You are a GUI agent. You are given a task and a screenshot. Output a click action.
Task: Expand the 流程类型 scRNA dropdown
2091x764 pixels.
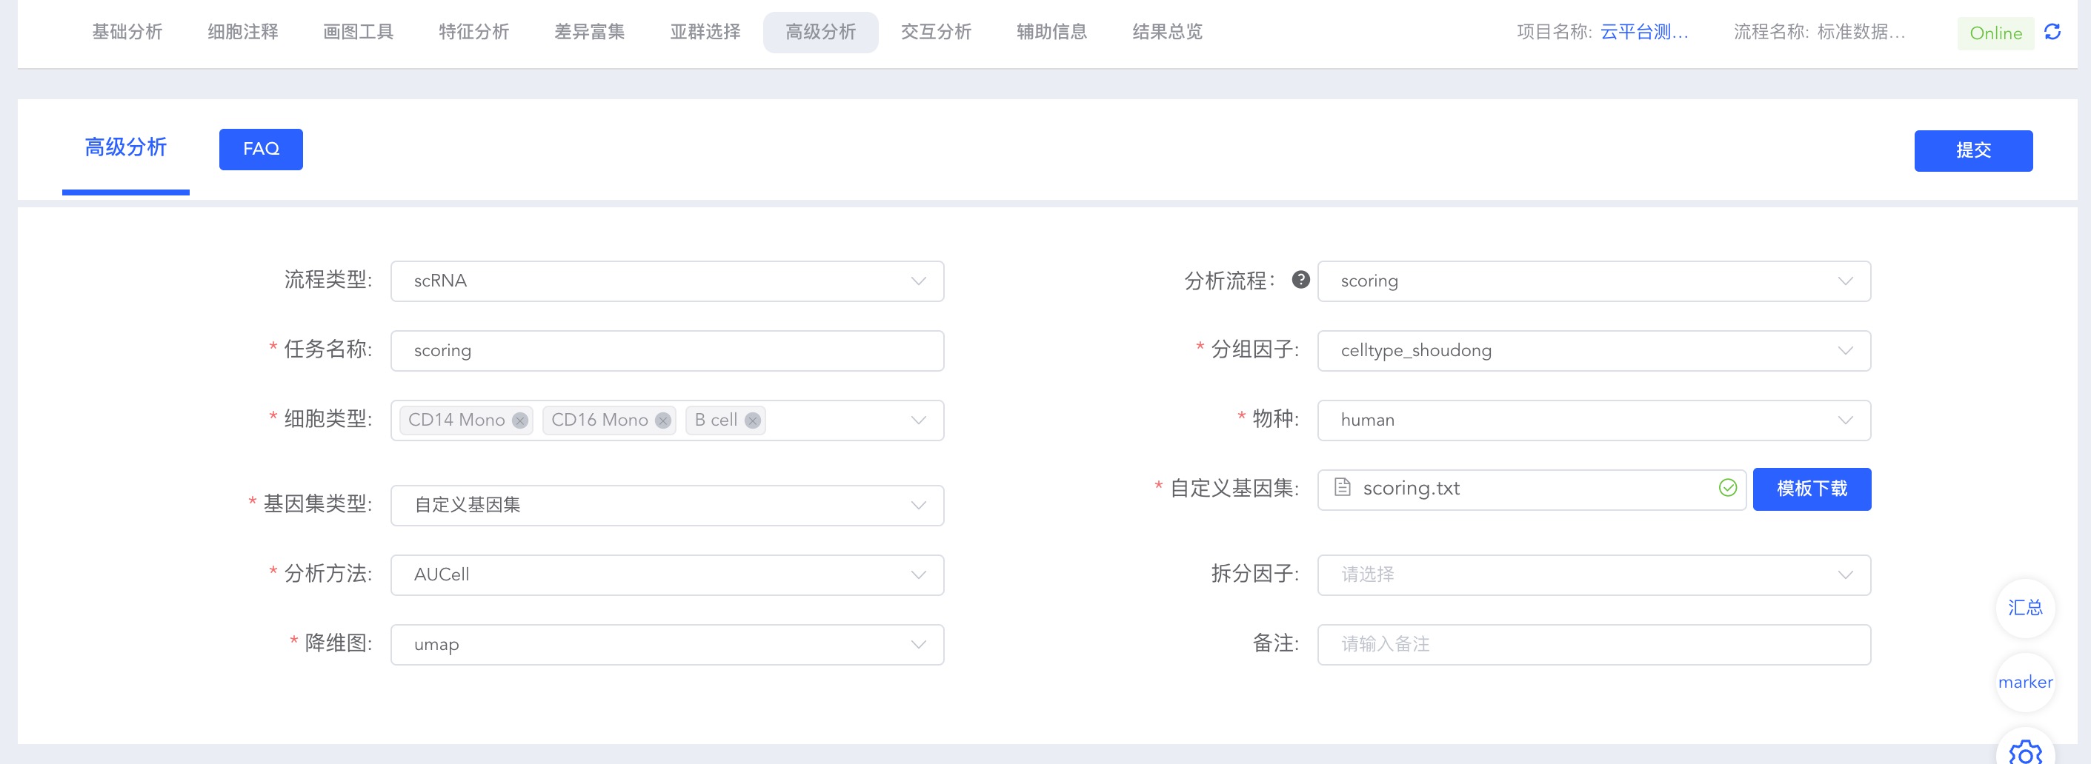(x=667, y=281)
